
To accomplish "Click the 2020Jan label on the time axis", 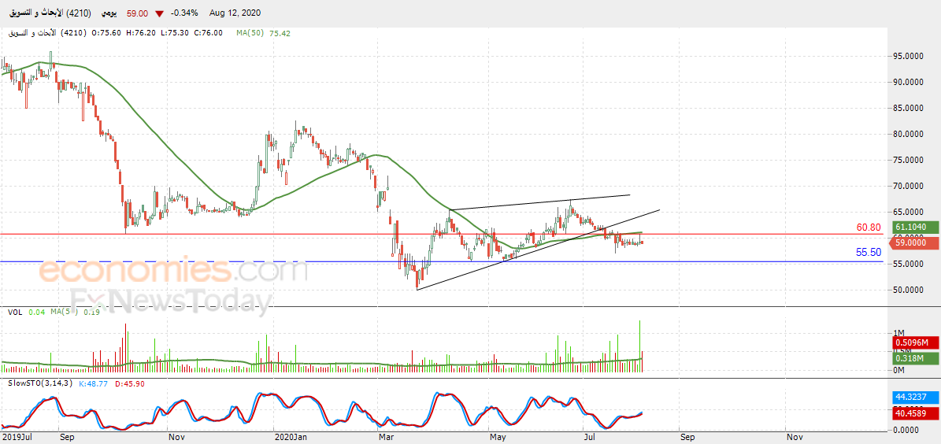I will 290,435.
